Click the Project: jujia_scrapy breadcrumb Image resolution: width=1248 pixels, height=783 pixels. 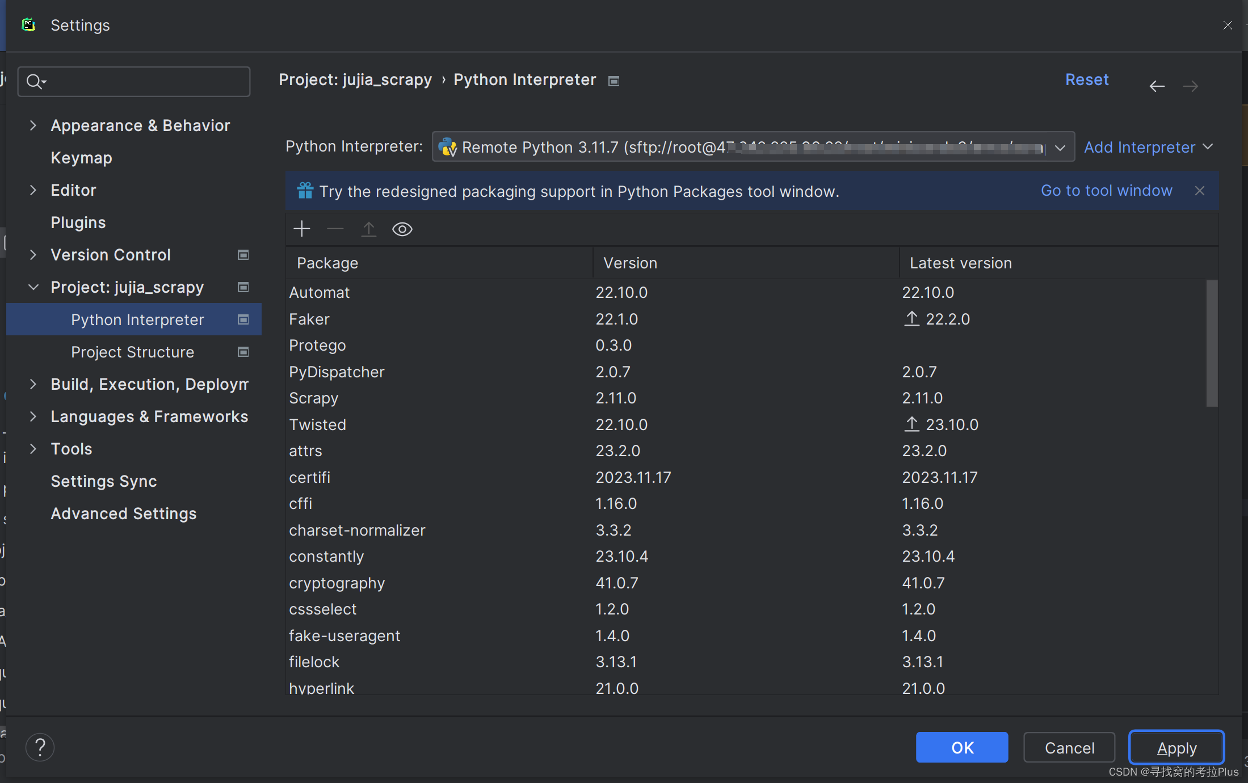tap(355, 79)
